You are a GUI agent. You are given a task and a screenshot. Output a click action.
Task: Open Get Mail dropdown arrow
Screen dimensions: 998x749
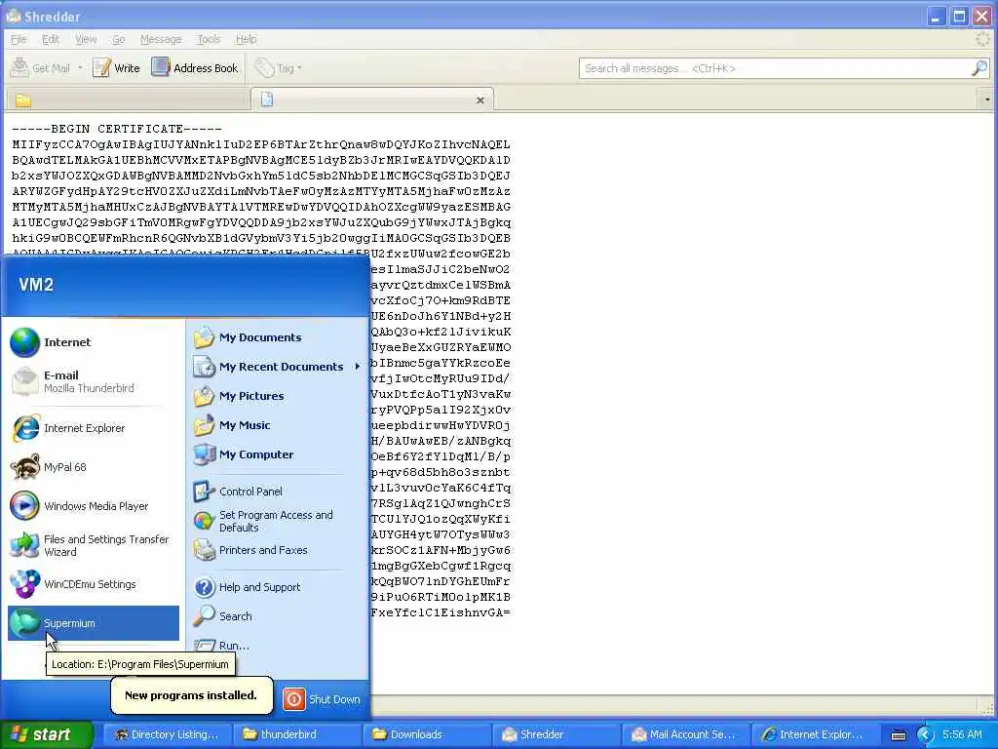click(x=80, y=67)
